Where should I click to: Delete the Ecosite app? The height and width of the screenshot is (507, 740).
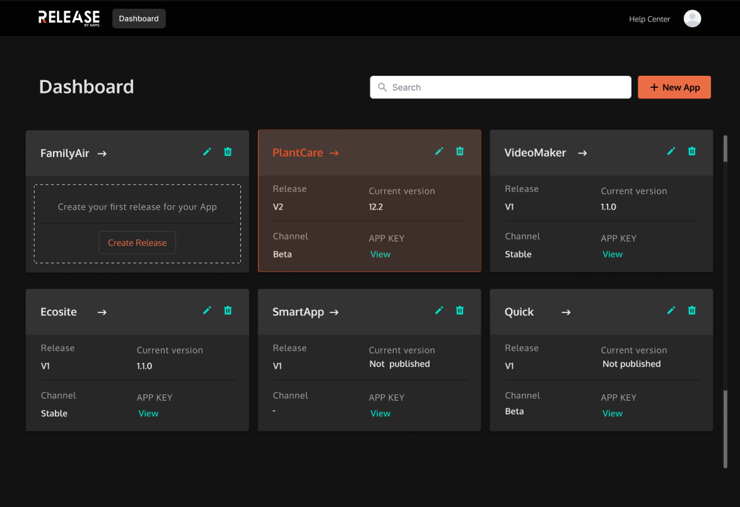tap(228, 311)
